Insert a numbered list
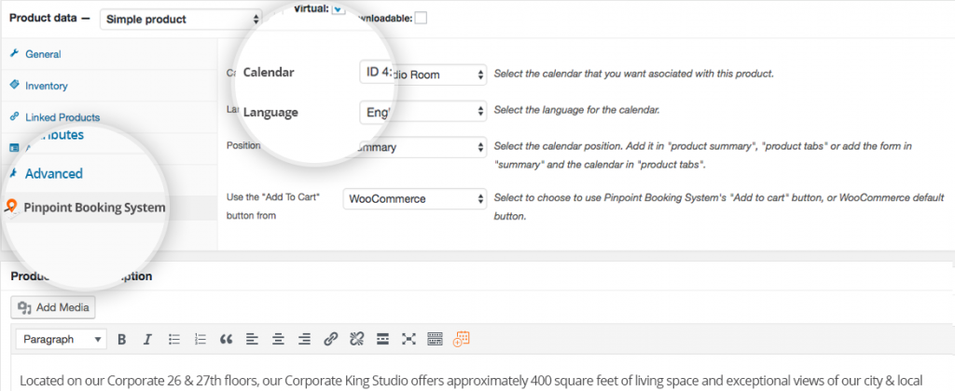955x391 pixels. click(x=201, y=339)
